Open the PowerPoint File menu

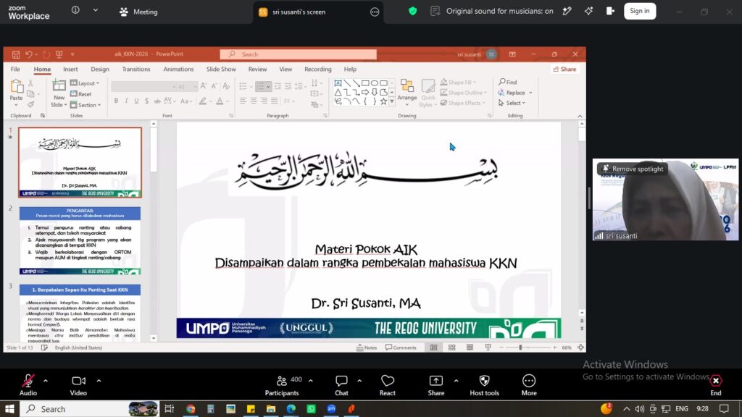15,69
